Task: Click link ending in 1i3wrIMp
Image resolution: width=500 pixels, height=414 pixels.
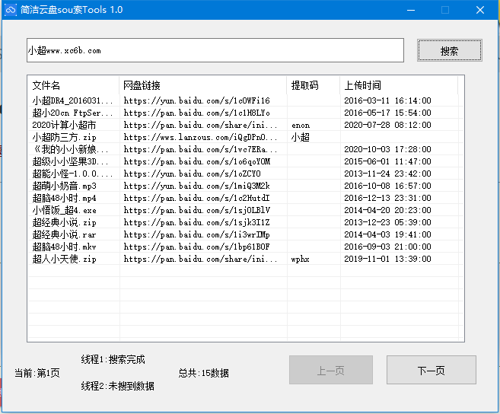Action: 197,234
